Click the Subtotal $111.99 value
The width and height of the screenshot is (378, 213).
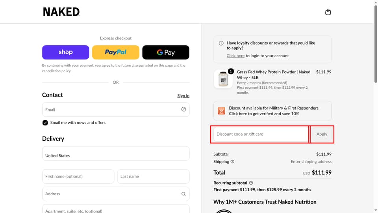pos(324,154)
